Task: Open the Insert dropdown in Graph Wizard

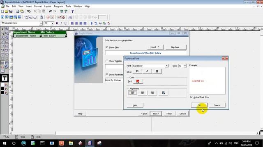Action: pos(155,47)
